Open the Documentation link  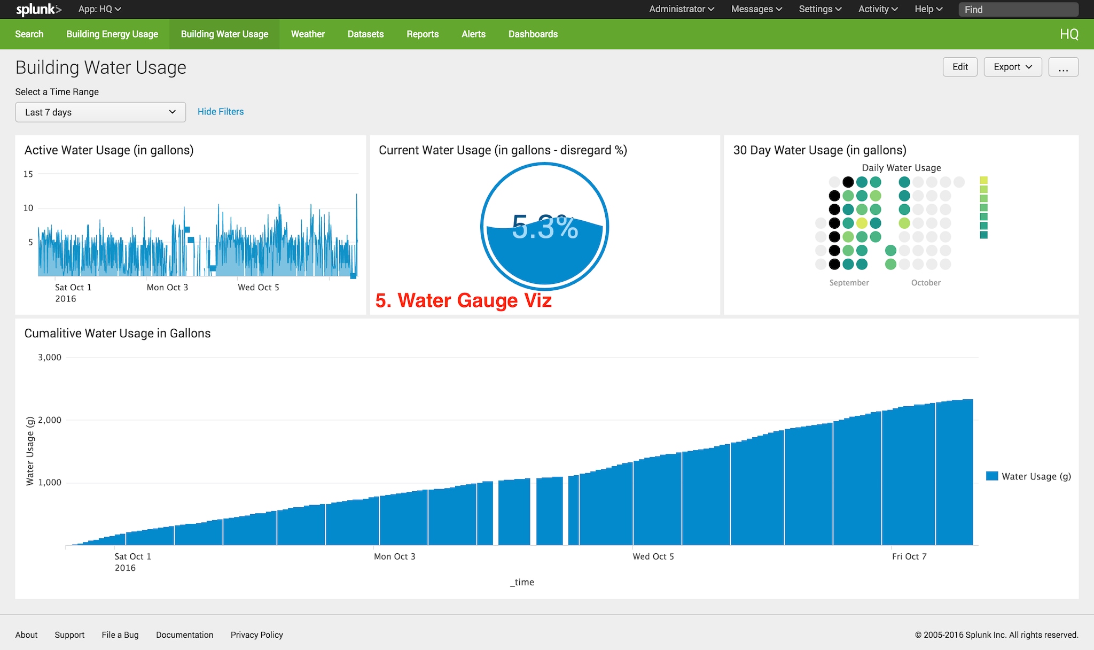point(184,635)
